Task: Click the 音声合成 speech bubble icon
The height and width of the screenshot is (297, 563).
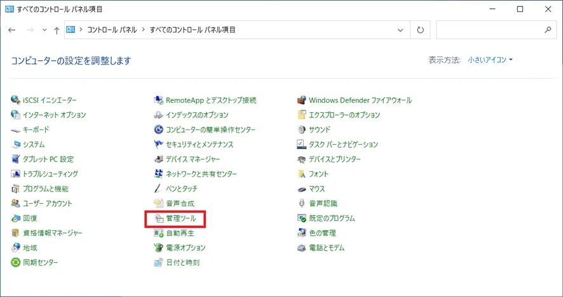Action: coord(158,203)
